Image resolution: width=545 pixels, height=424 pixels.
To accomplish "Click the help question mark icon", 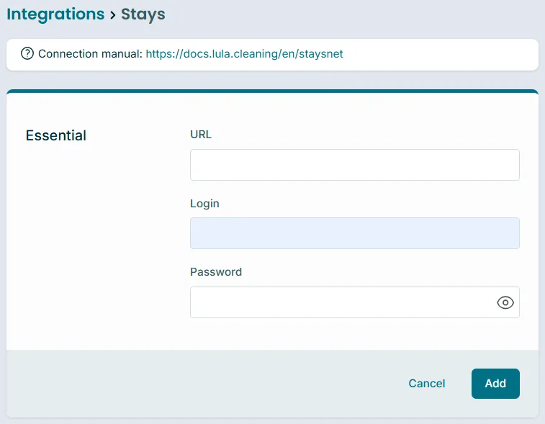I will tap(27, 53).
